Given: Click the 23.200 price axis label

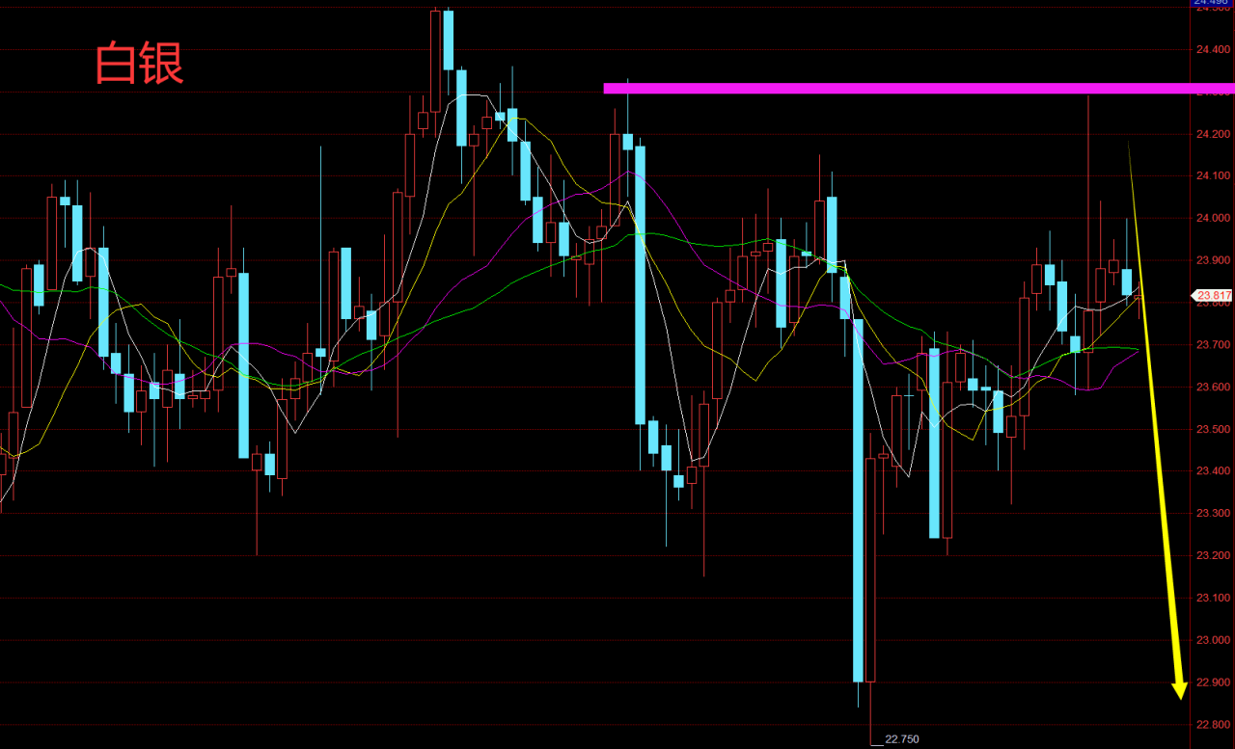Looking at the screenshot, I should pyautogui.click(x=1214, y=556).
